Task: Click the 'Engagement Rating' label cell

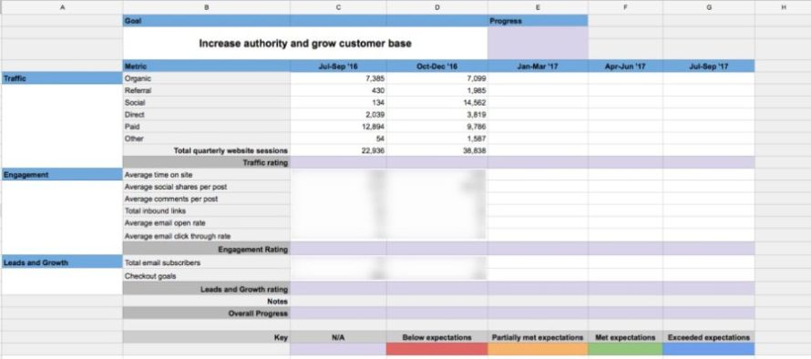Action: 206,249
